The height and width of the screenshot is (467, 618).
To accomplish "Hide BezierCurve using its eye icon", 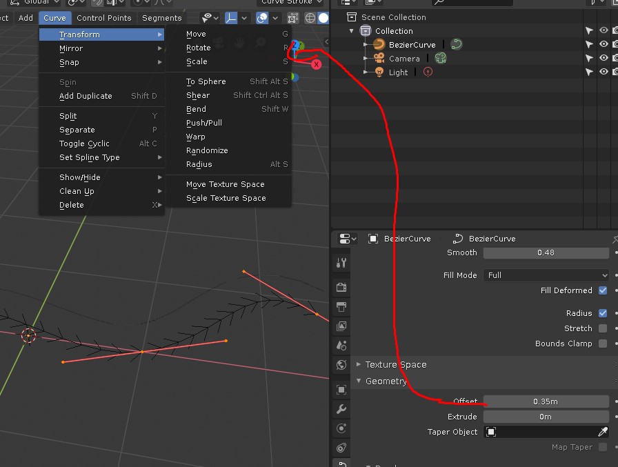I will (604, 44).
